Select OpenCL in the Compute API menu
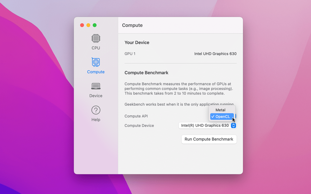 pyautogui.click(x=222, y=117)
